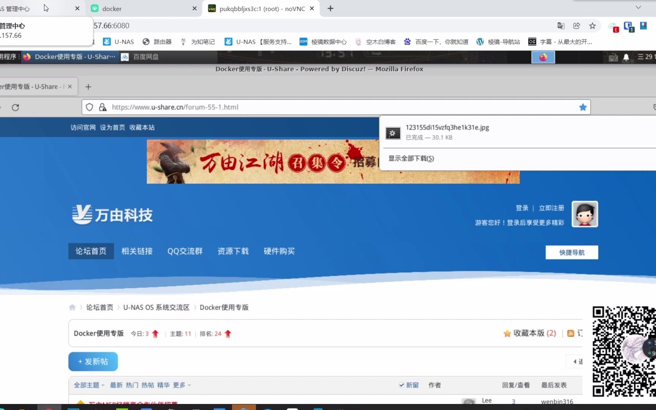Click the Firefox tracking protection shield icon
This screenshot has width=656, height=410.
[x=89, y=107]
